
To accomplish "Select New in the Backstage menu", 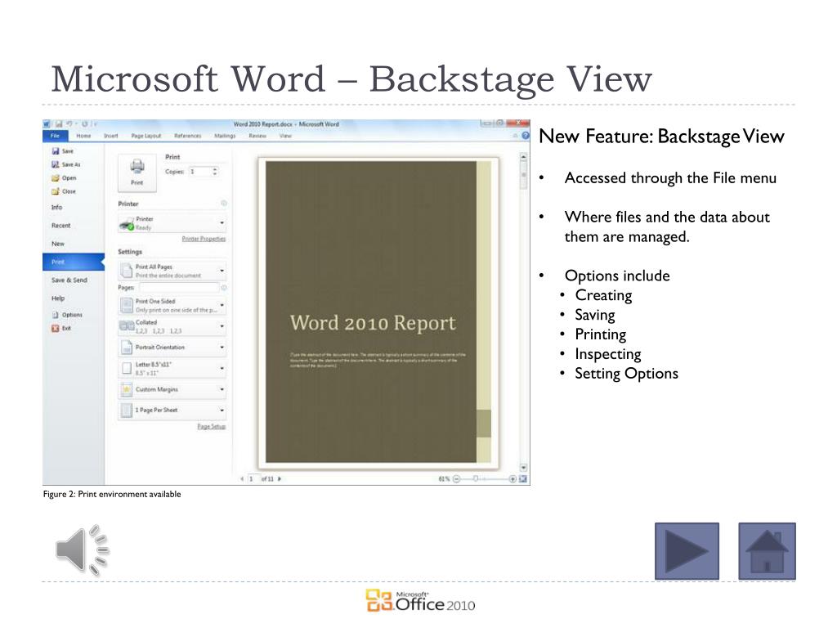I will click(x=58, y=244).
